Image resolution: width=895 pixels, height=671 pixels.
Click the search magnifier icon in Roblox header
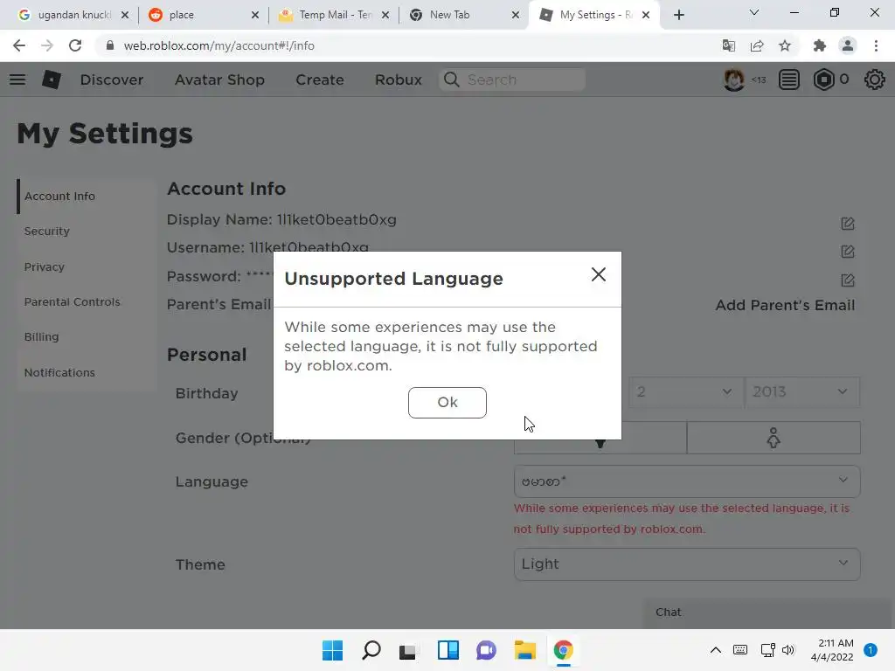[x=452, y=80]
